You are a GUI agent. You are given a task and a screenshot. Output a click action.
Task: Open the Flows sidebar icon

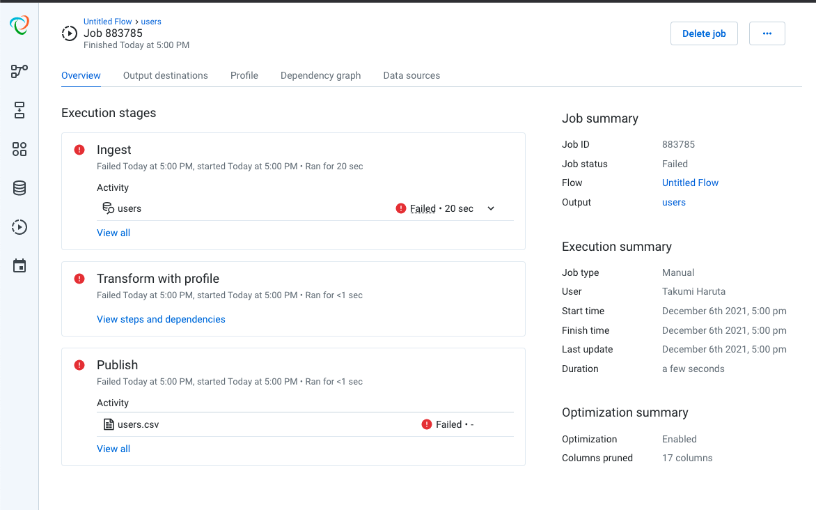(x=19, y=71)
